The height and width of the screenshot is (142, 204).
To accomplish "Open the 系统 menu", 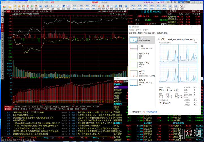I will coord(4,2).
